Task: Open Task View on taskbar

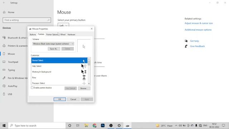Action: pyautogui.click(x=78, y=125)
